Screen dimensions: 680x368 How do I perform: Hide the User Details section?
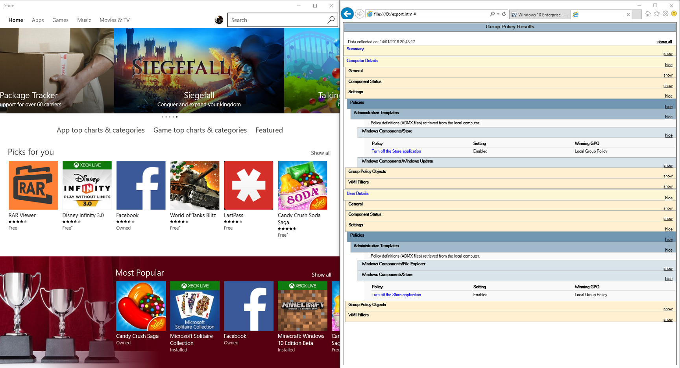pos(669,198)
